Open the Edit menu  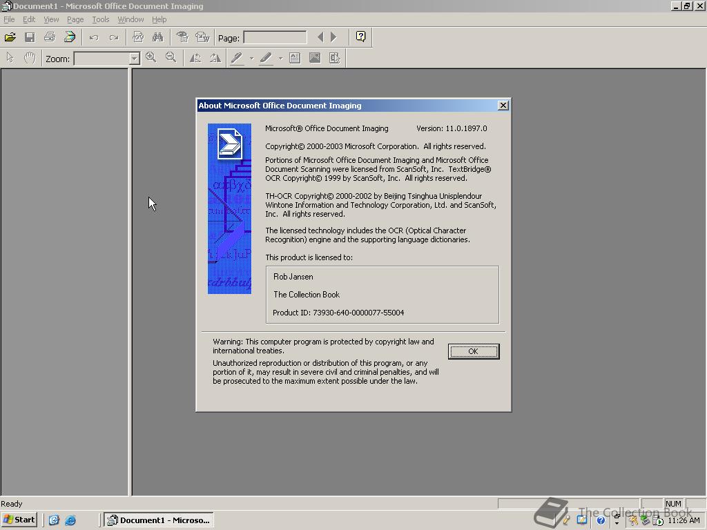pyautogui.click(x=29, y=19)
